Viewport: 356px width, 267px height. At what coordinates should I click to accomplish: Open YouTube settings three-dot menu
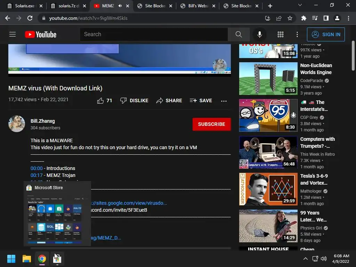[x=297, y=34]
